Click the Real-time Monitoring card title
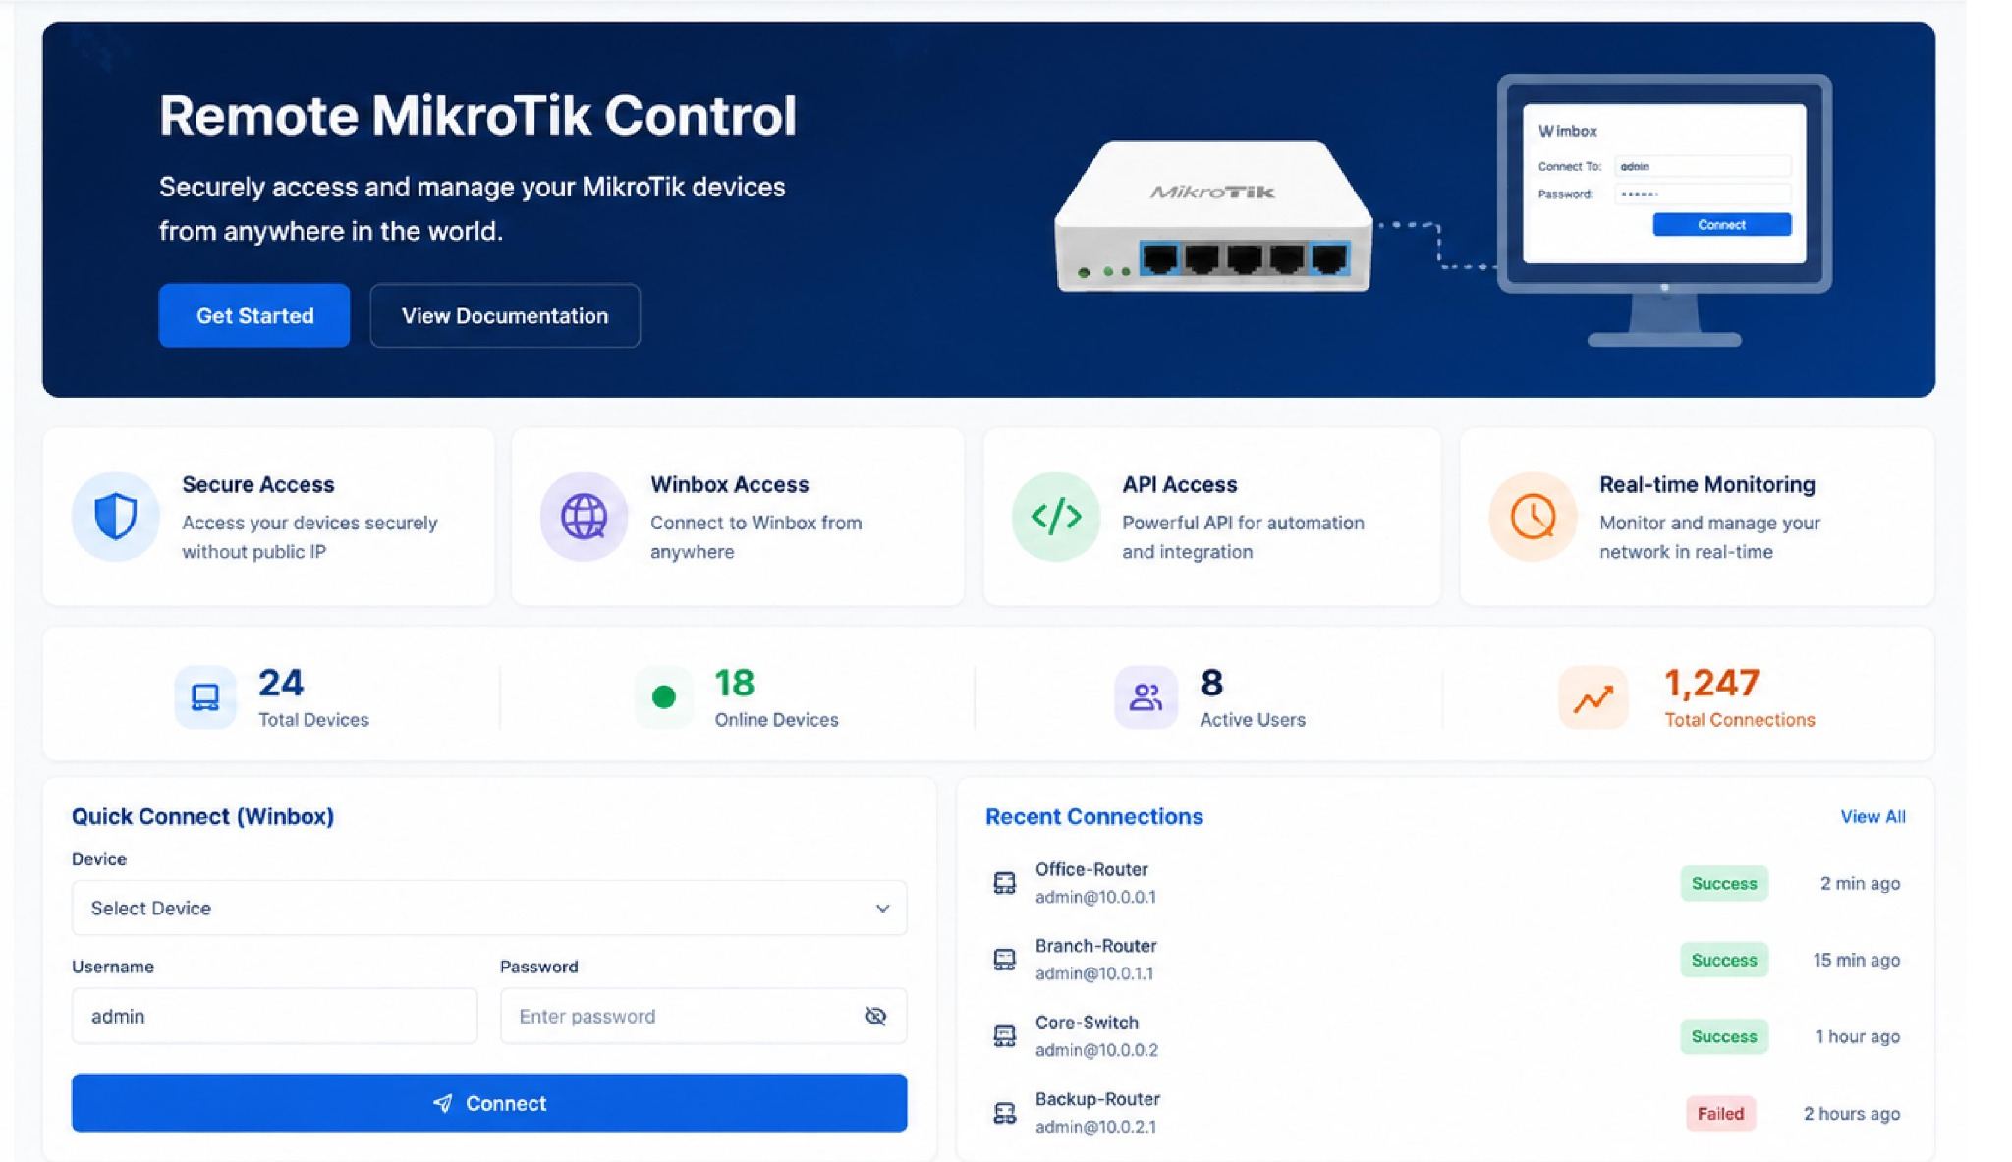This screenshot has width=2012, height=1162. (x=1707, y=484)
